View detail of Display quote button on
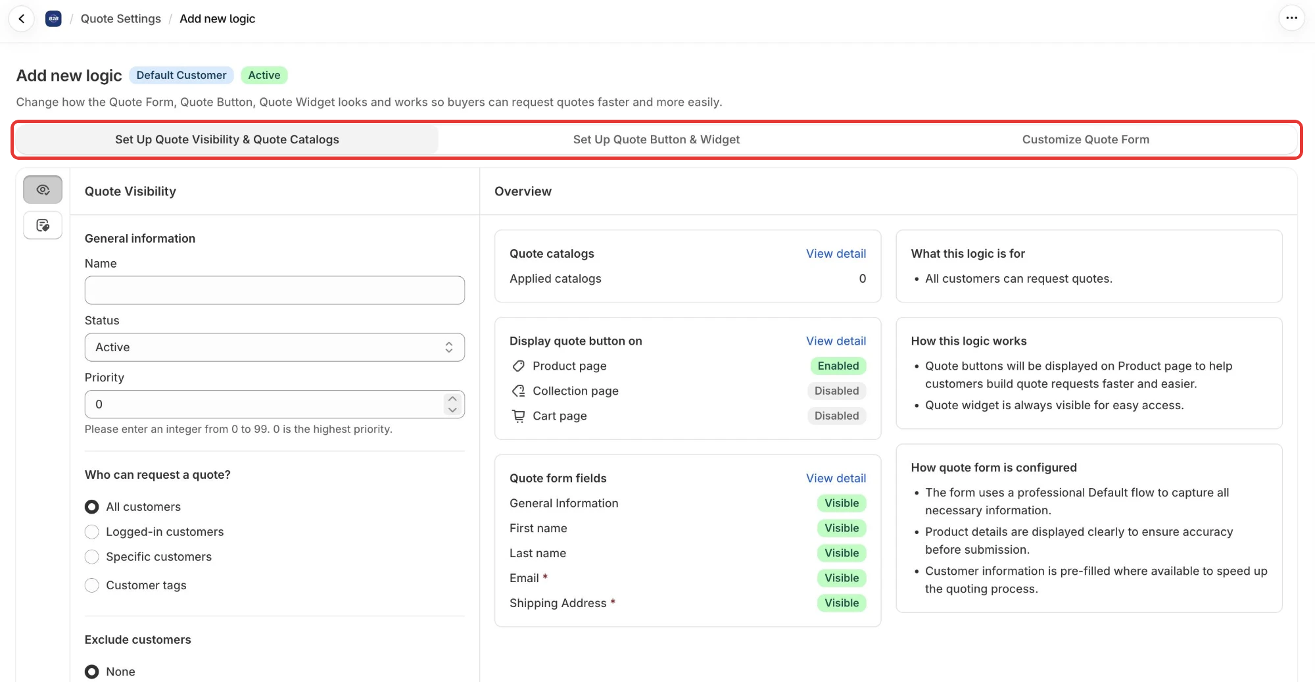The height and width of the screenshot is (682, 1315). point(836,341)
